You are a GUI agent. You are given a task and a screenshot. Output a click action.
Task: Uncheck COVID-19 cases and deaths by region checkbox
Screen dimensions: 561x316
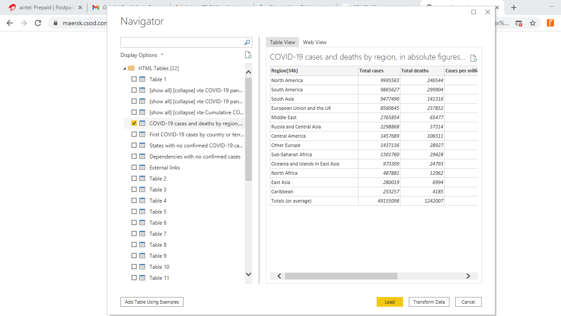coord(134,124)
